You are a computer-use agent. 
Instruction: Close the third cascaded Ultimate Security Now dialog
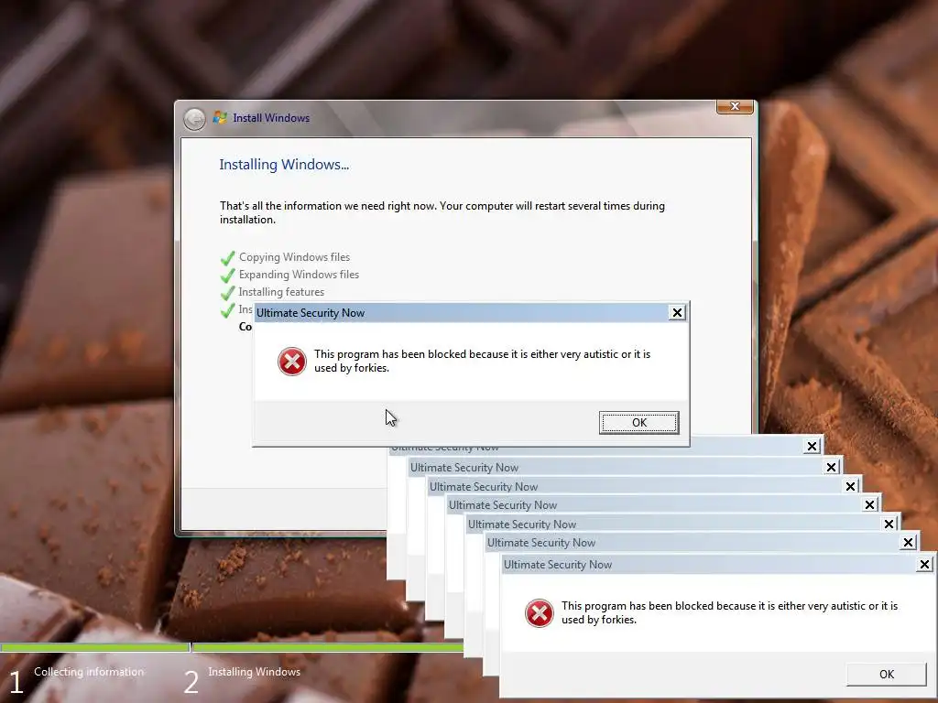[x=850, y=487]
